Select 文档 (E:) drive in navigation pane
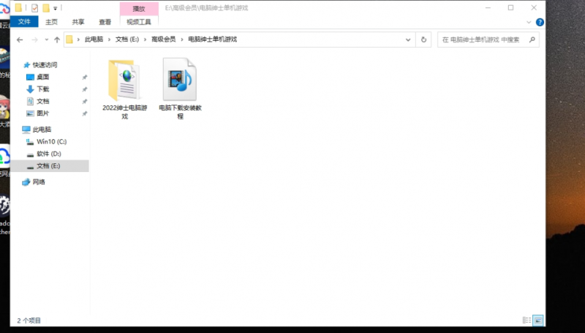This screenshot has height=333, width=585. pos(48,165)
